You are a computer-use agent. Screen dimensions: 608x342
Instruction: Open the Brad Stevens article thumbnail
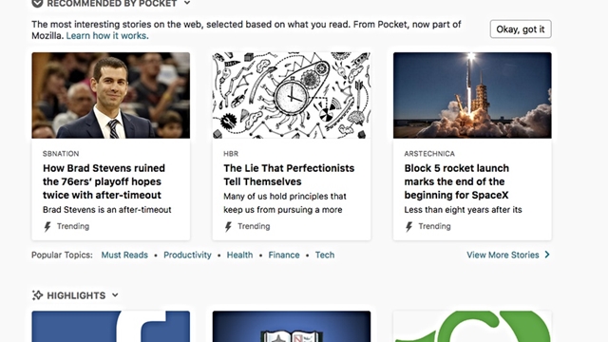pyautogui.click(x=111, y=95)
